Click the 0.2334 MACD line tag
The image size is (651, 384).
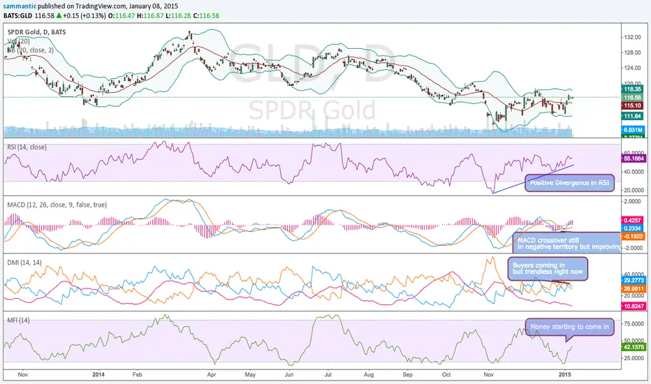tap(633, 228)
